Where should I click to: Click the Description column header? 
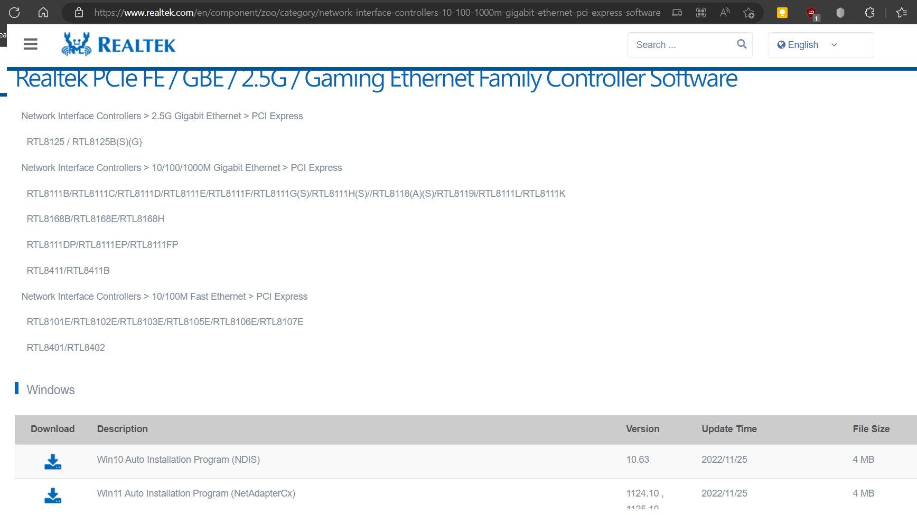coord(123,429)
